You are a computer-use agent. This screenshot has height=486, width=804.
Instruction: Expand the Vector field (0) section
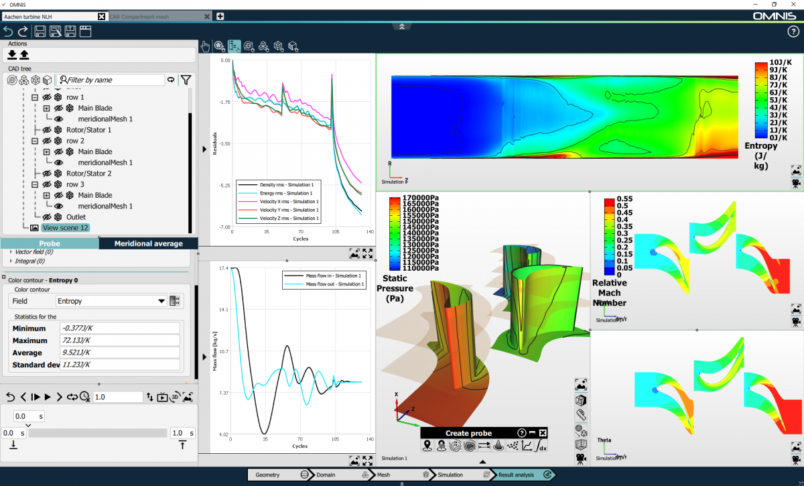(11, 251)
